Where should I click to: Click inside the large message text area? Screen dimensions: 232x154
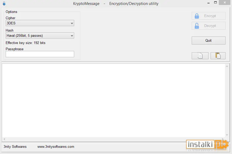[113, 100]
